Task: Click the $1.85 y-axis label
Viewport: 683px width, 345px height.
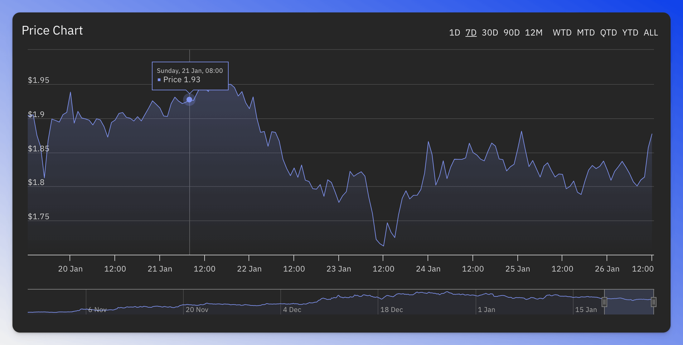Action: 39,149
